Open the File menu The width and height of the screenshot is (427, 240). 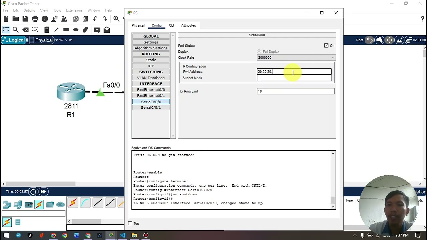point(6,10)
